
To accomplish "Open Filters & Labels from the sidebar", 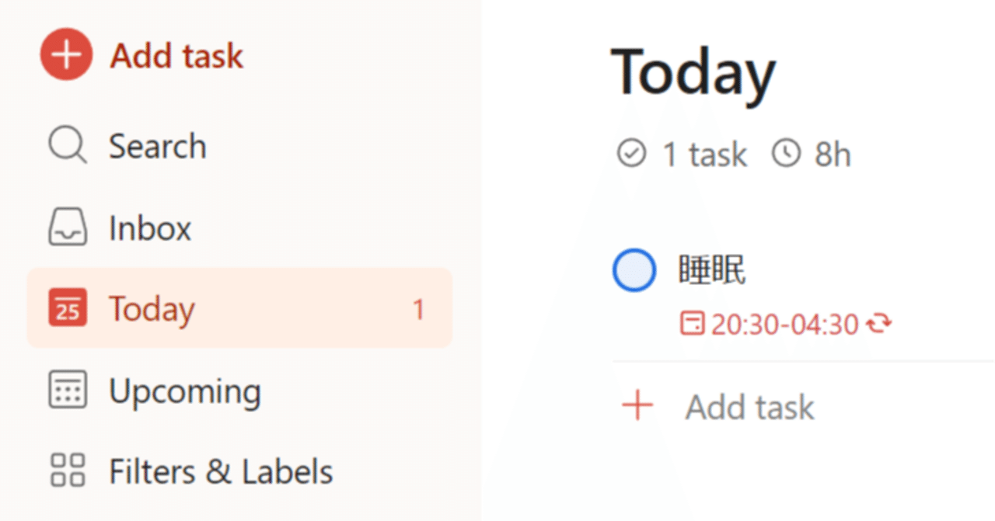I will (x=221, y=471).
